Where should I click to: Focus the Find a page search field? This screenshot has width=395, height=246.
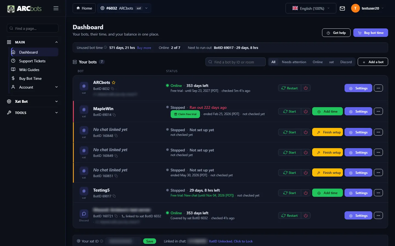(33, 28)
